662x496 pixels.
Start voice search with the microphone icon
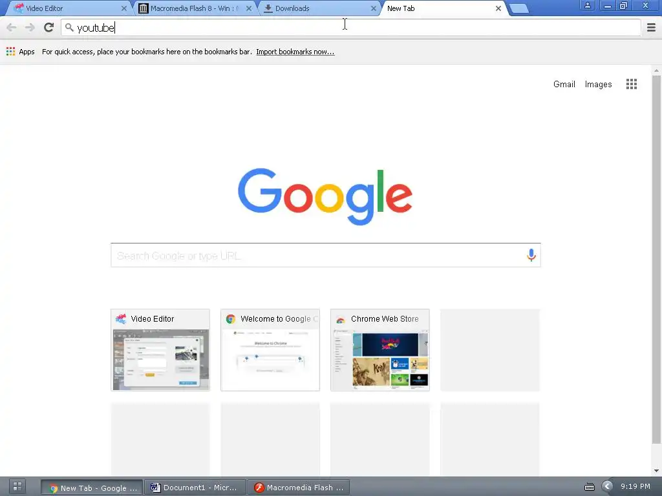click(x=531, y=254)
